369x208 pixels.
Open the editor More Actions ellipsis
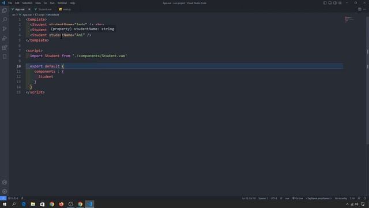pos(364,9)
